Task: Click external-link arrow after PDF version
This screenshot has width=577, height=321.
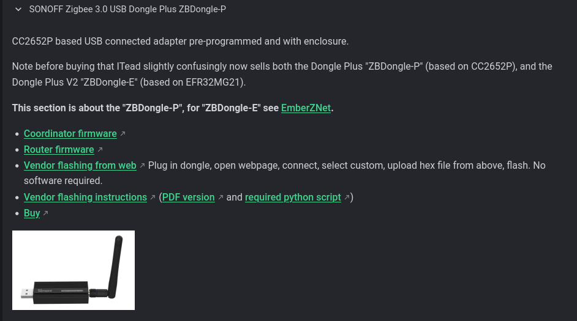Action: (221, 197)
